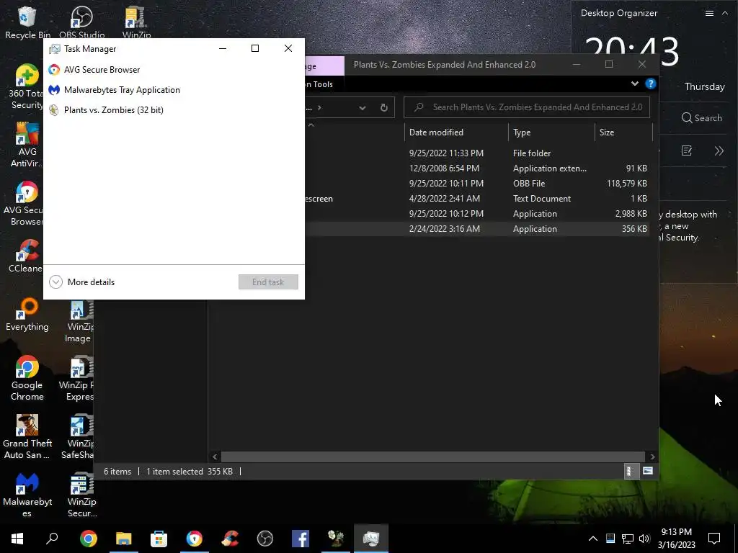Show hidden system tray icons

[x=593, y=539]
